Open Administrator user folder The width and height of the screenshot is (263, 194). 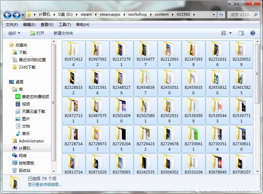[x=31, y=141]
